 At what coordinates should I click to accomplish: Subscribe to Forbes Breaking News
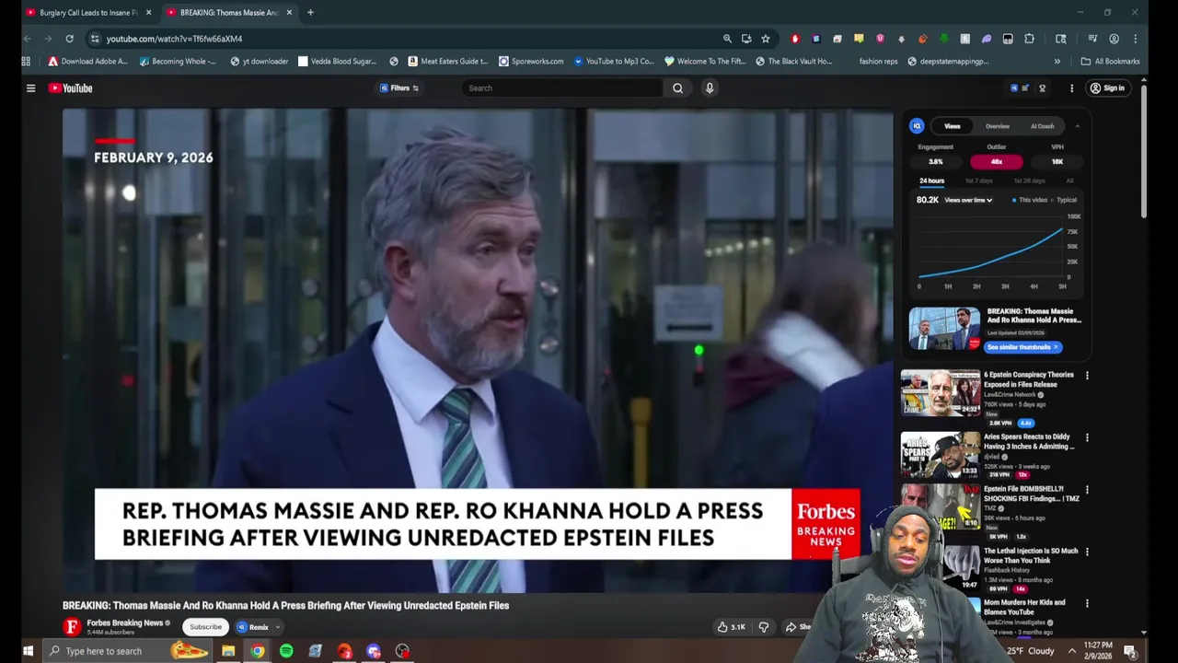tap(205, 627)
